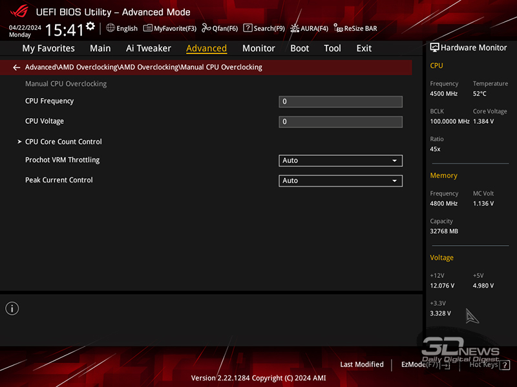The width and height of the screenshot is (517, 387).
Task: Click memory capacity 32768 MB
Action: (444, 232)
